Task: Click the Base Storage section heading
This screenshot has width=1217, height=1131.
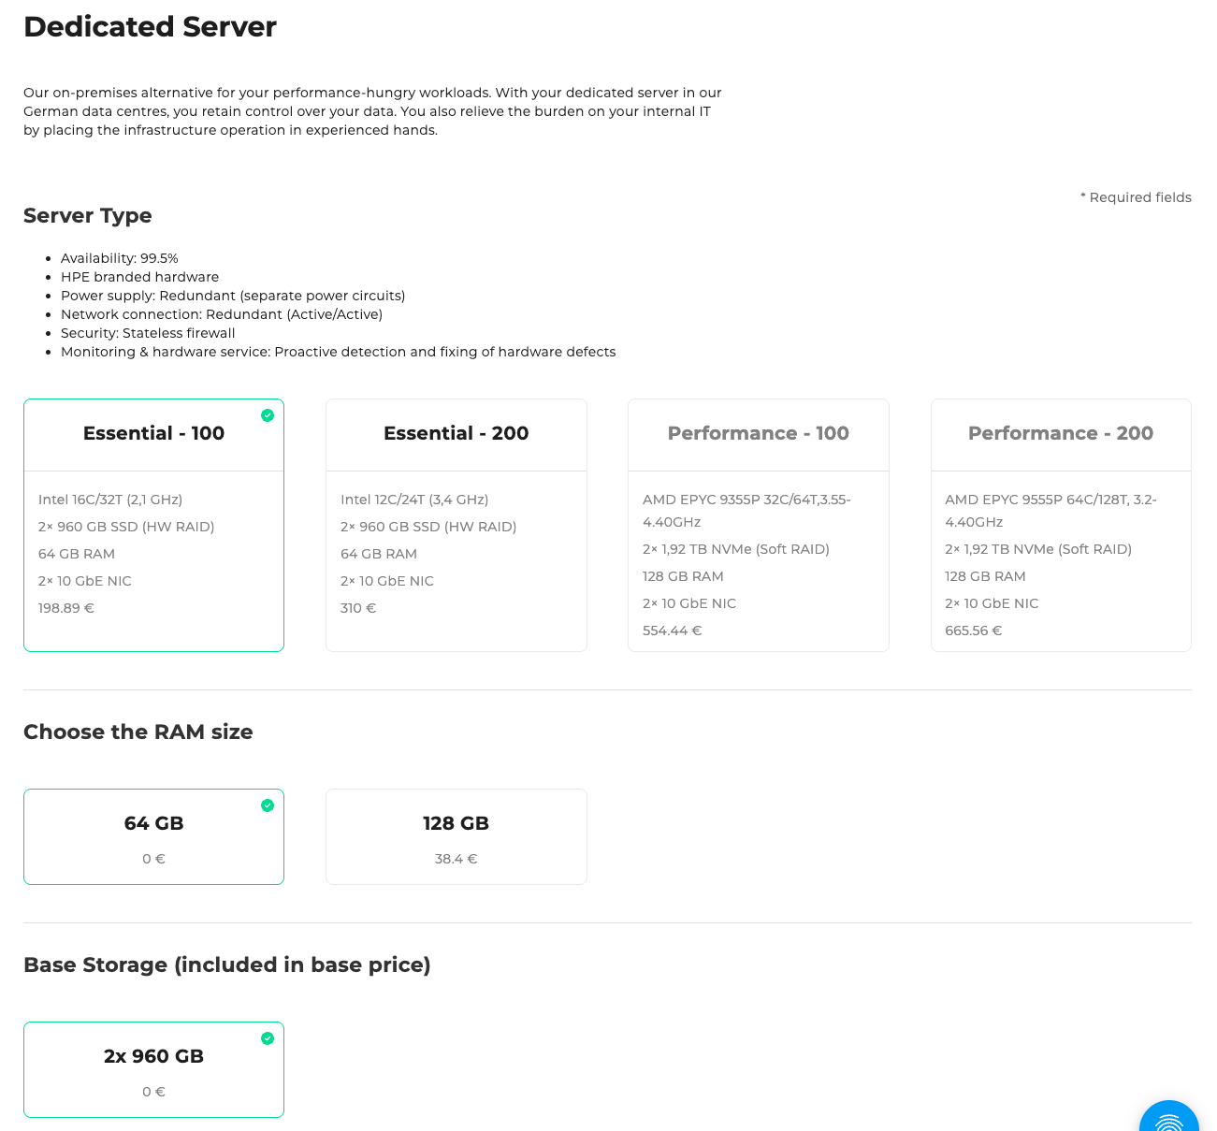Action: point(226,964)
